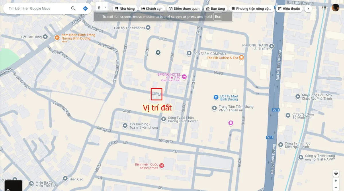Select the LOTTE Mart Bình Dương marker
Image resolution: width=344 pixels, height=191 pixels.
coord(216,97)
